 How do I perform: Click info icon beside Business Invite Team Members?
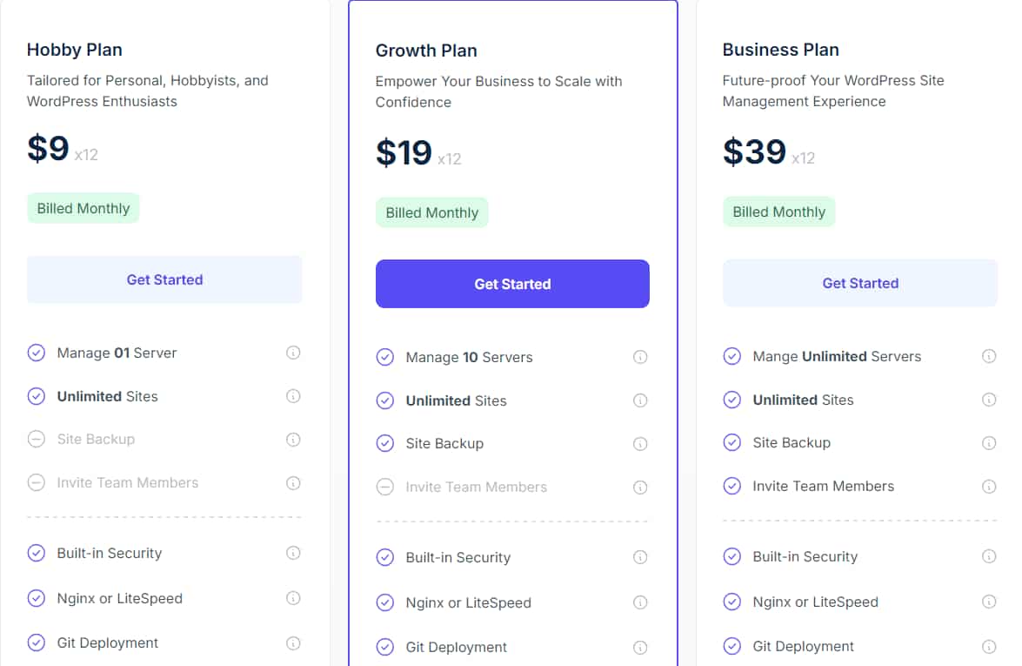[989, 487]
